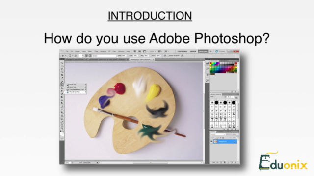Toggle tablet pressure icon in options bar
Screen dimensions: 314x176
(182, 55)
